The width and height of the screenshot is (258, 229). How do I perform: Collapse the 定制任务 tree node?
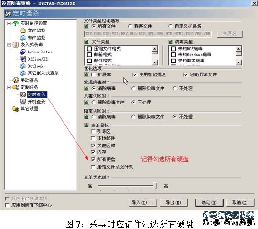[x=9, y=87]
